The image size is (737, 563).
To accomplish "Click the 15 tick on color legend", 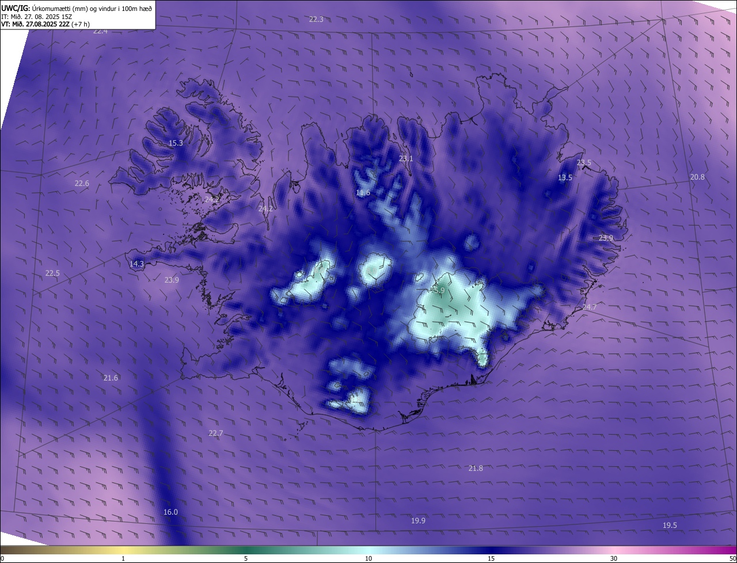I will coord(491,558).
